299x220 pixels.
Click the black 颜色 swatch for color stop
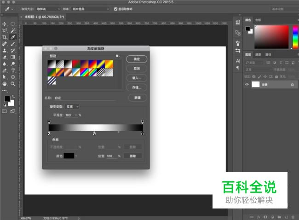pos(69,156)
